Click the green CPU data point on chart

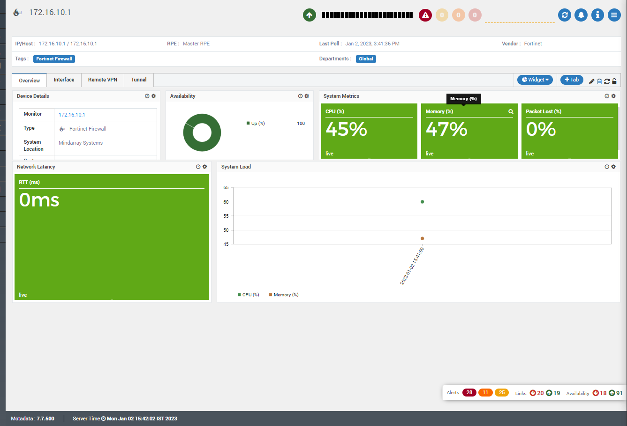423,202
